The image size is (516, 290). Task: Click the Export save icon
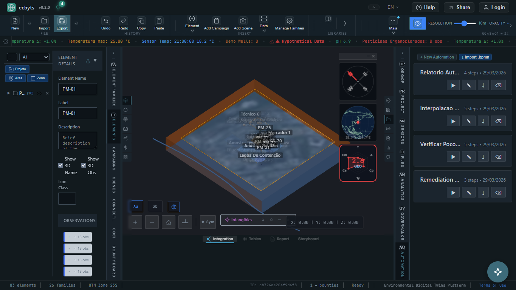(62, 21)
